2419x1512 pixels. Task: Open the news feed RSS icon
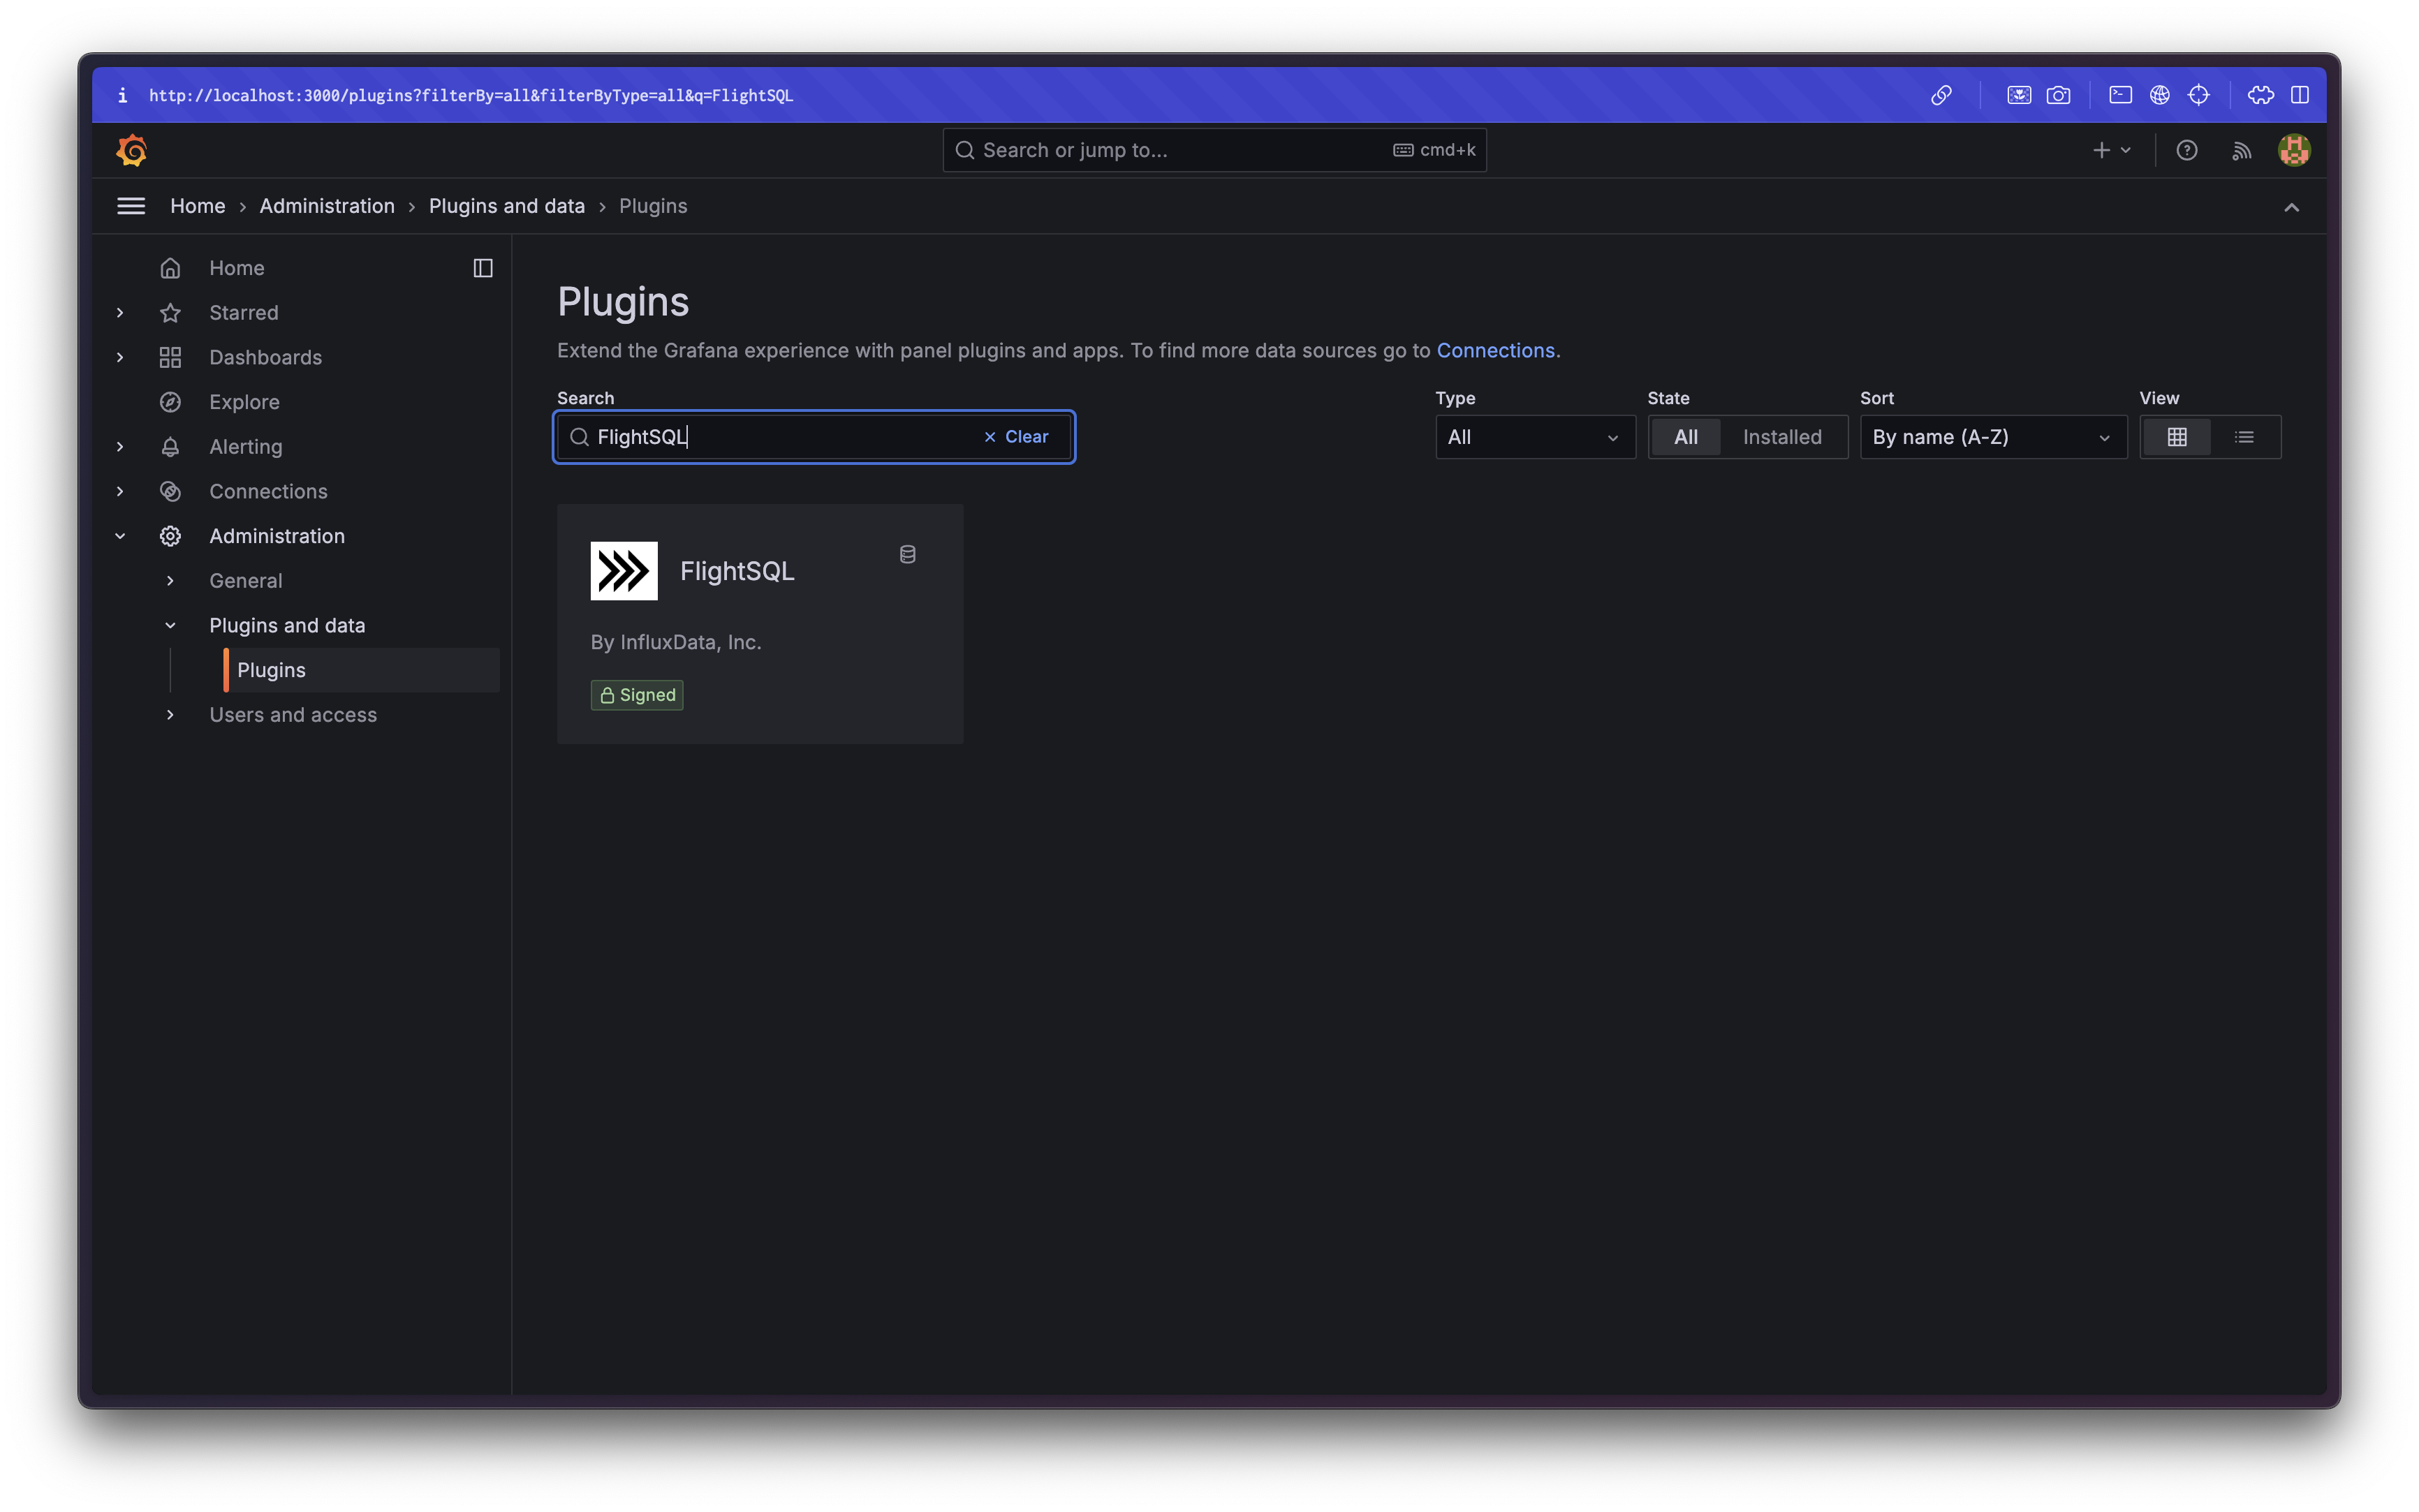tap(2241, 150)
